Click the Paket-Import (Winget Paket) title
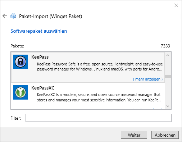The width and height of the screenshot is (182, 142). coord(50,16)
